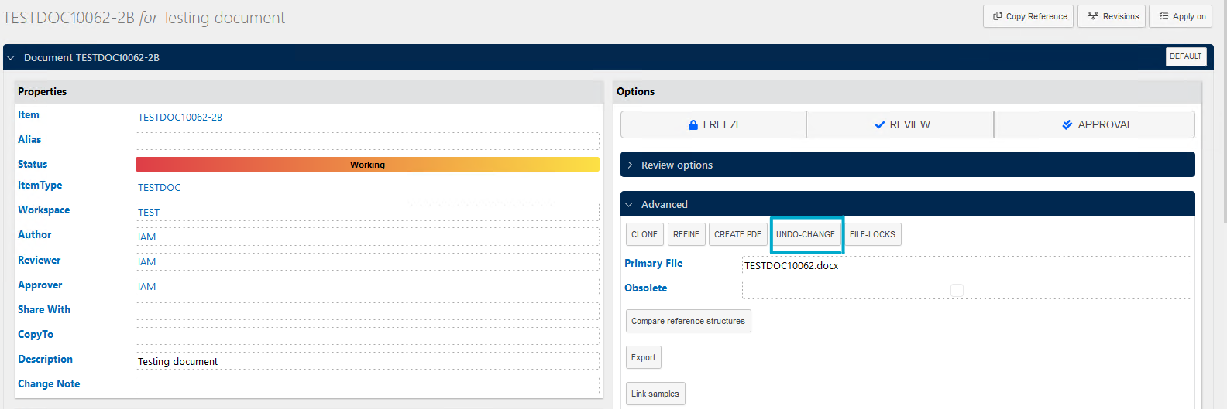This screenshot has height=409, width=1227.
Task: Open the Apply on menu
Action: tap(1181, 16)
